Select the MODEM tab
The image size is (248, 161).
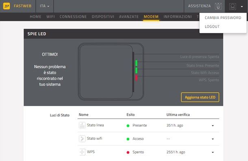tap(151, 17)
